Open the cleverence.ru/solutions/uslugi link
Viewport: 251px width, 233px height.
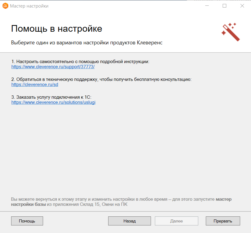53,102
